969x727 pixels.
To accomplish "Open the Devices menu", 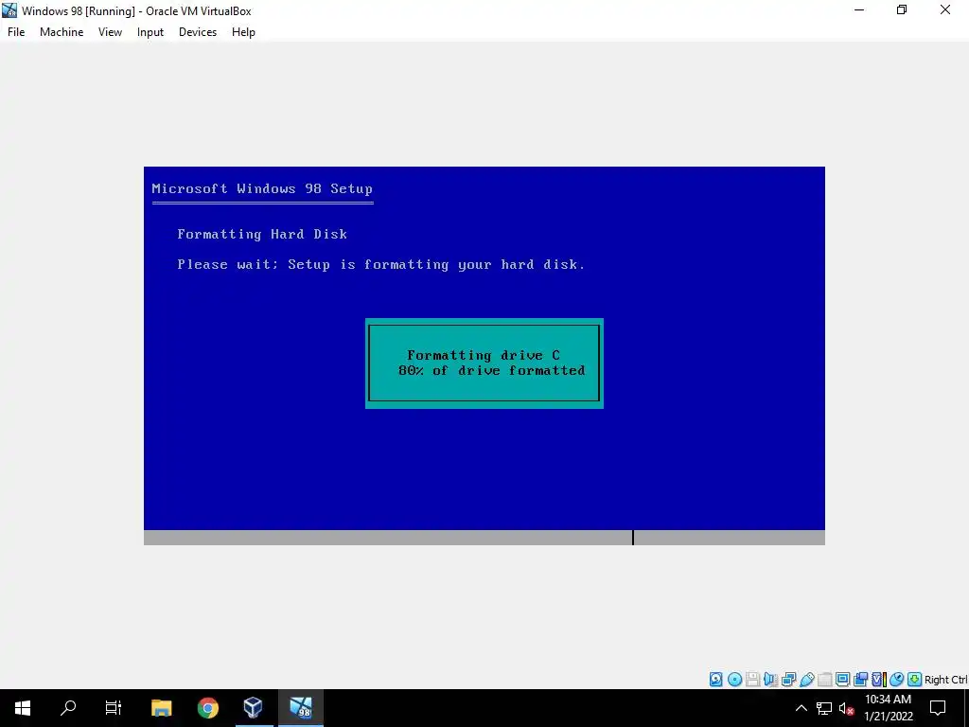I will click(198, 32).
